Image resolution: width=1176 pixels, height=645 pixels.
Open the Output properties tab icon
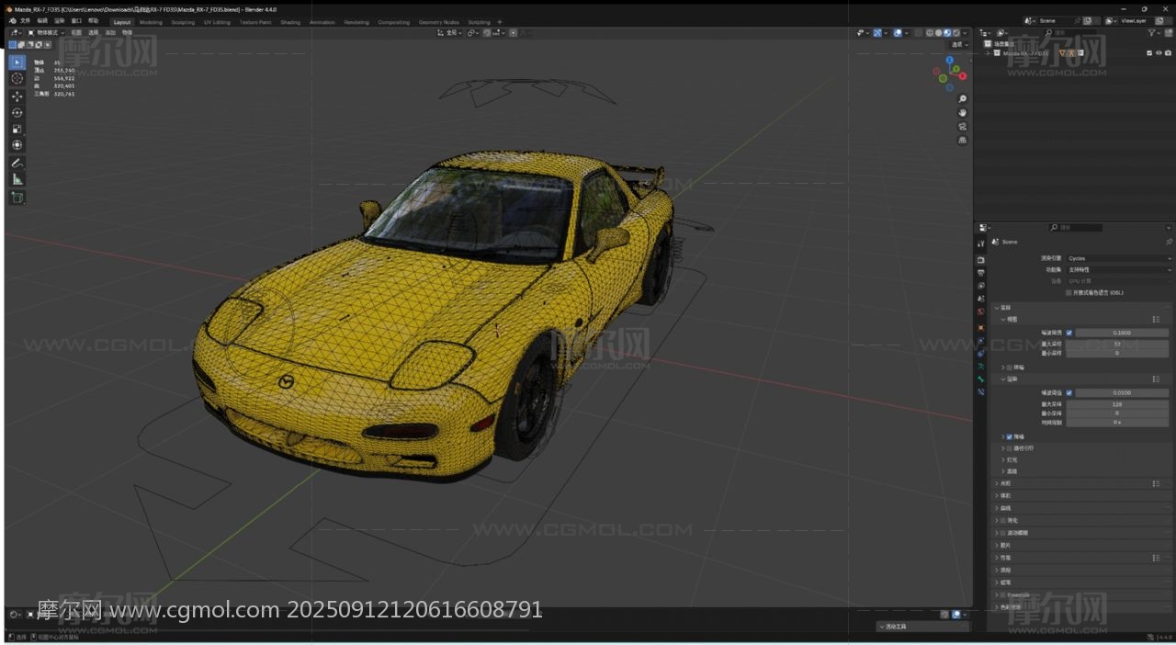(980, 273)
